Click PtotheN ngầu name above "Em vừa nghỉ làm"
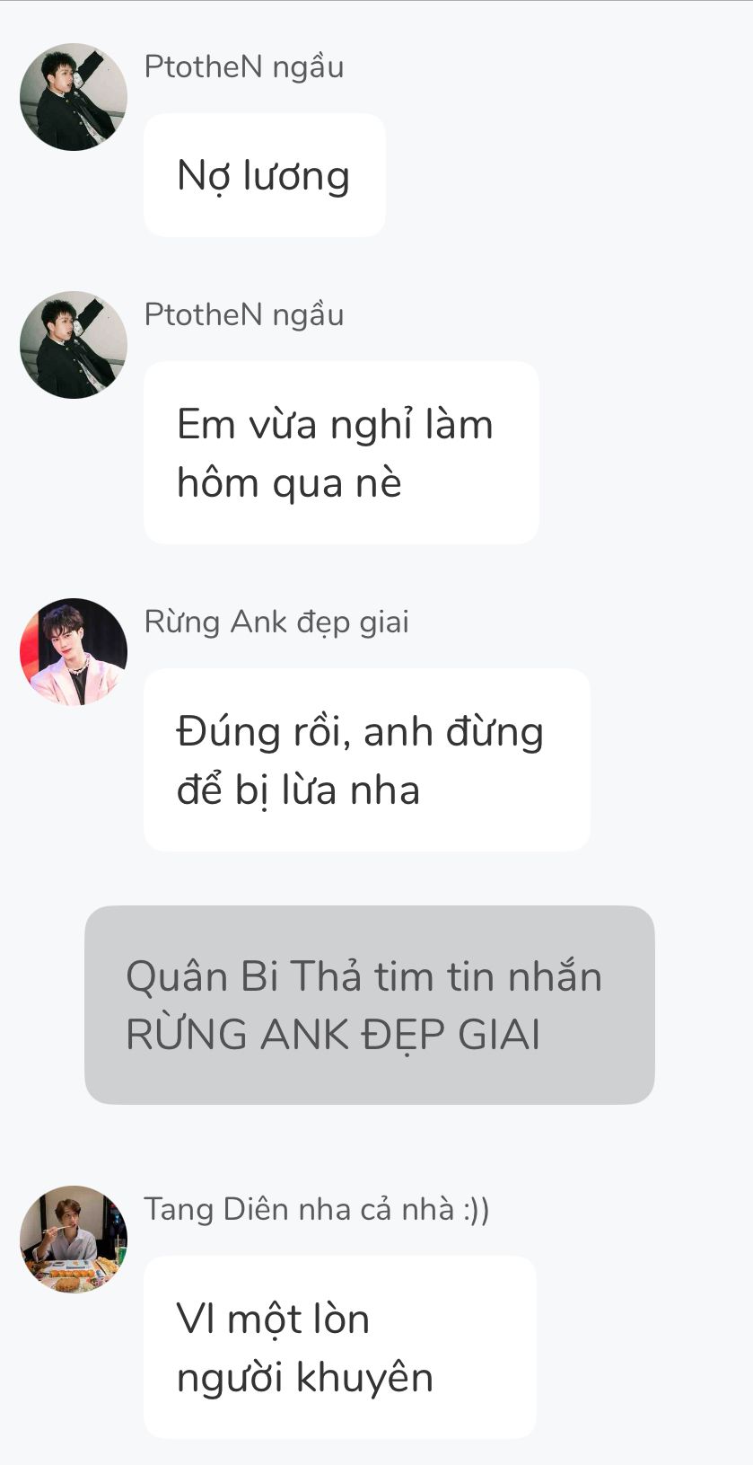 (244, 315)
